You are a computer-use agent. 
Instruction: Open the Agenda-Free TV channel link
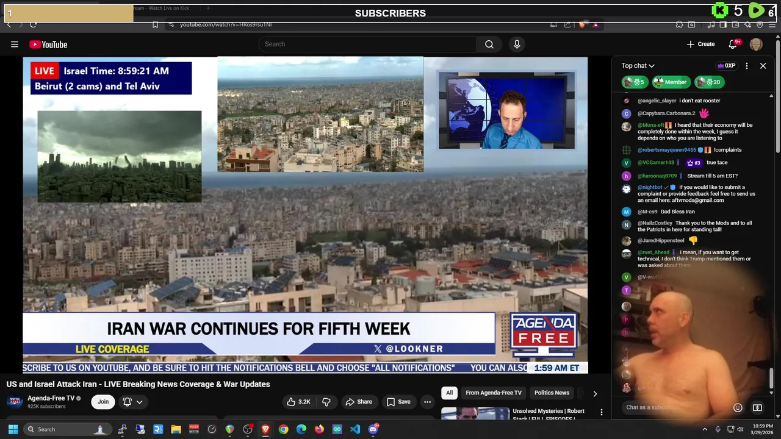(51, 398)
